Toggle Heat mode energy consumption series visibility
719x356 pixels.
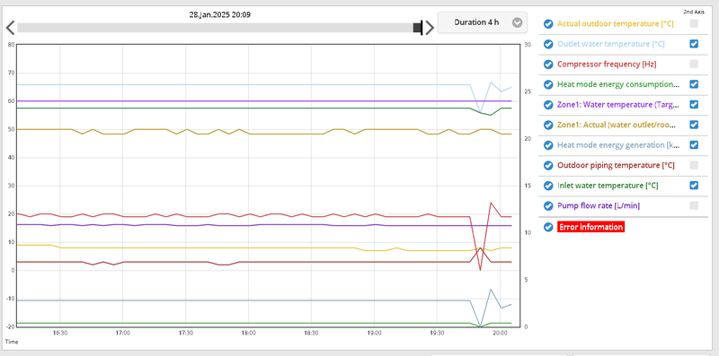548,84
